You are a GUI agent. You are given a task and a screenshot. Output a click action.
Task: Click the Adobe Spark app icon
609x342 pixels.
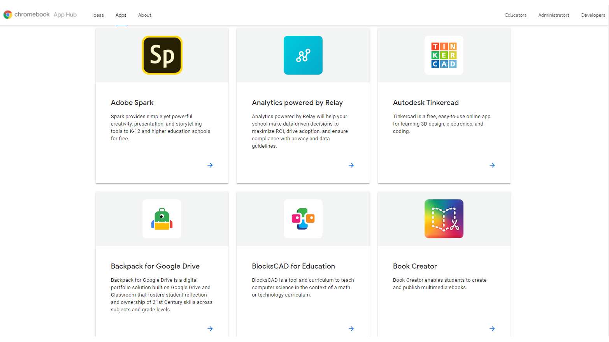(162, 55)
